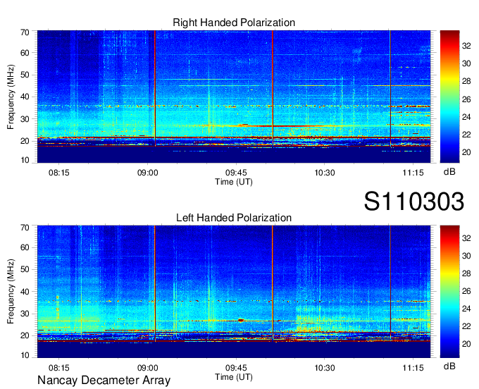
Task: Click the bottom colorbar
Action: [449, 291]
